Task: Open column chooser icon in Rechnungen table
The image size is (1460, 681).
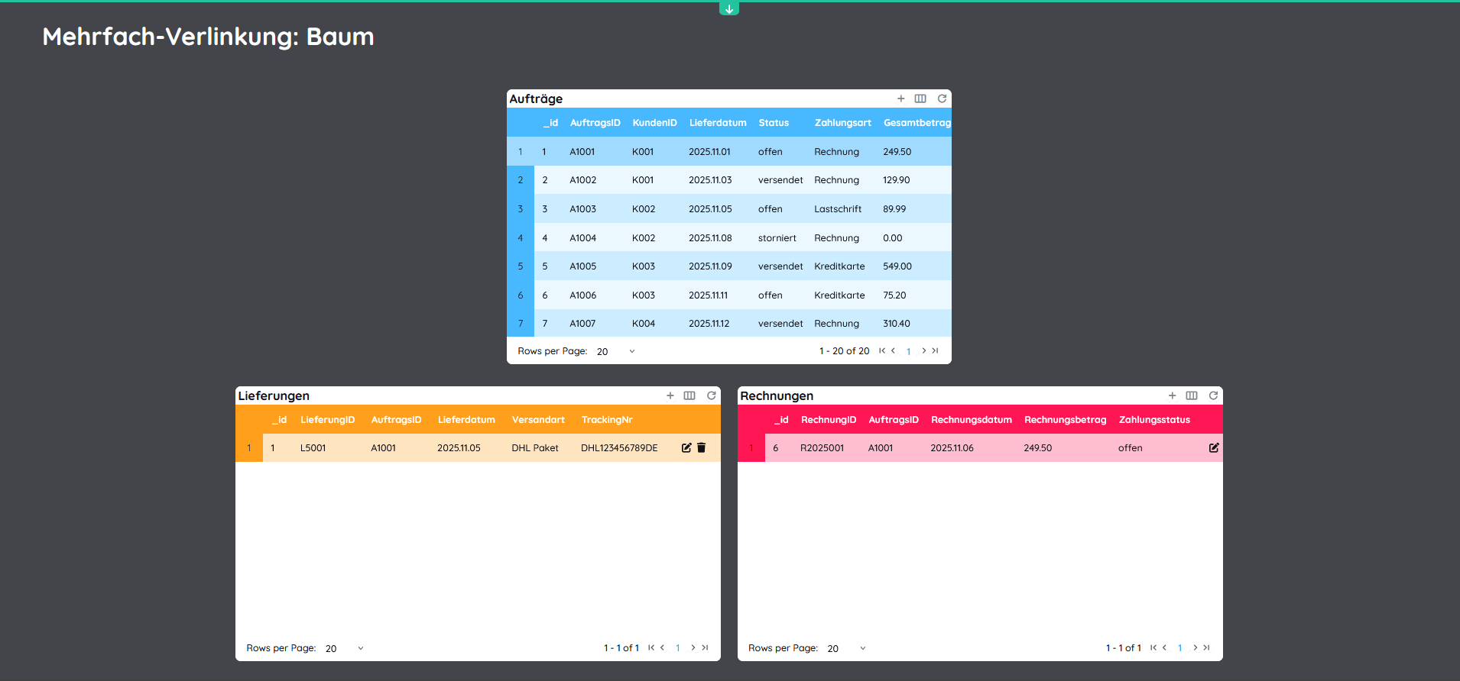Action: coord(1191,395)
